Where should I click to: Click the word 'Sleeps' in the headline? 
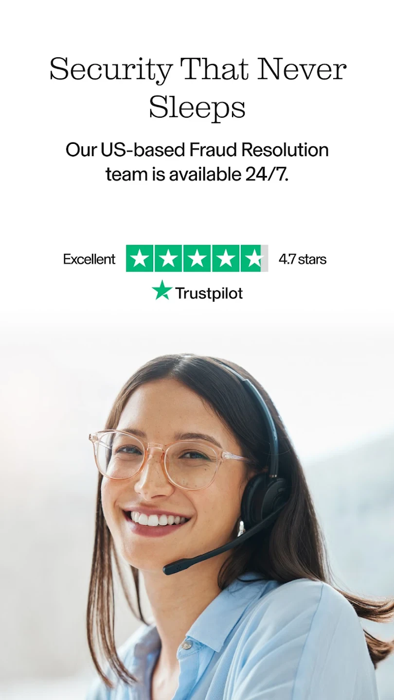coord(197,107)
